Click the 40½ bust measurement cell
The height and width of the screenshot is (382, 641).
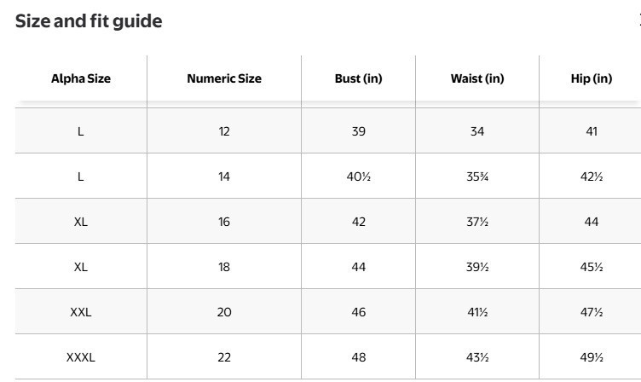click(x=359, y=177)
